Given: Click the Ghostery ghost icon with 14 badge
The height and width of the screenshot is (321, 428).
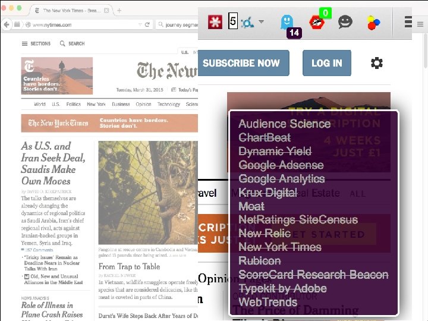Looking at the screenshot, I should click(287, 23).
